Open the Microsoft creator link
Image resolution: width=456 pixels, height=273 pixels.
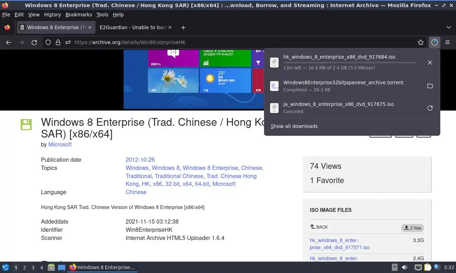tap(60, 144)
